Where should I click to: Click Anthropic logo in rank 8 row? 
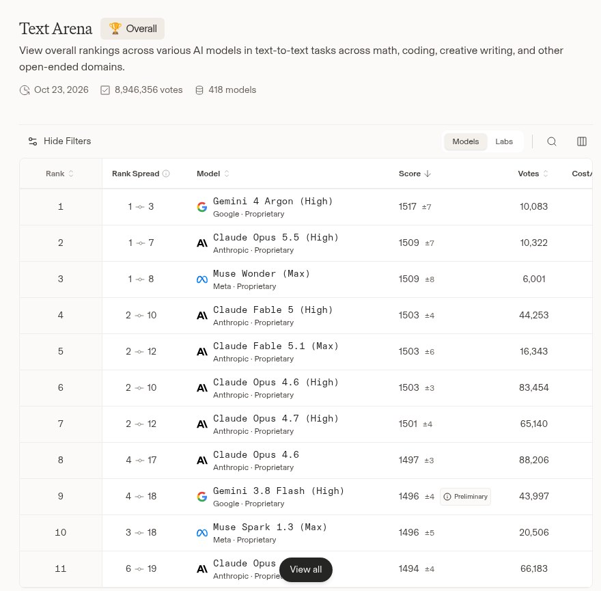[202, 461]
